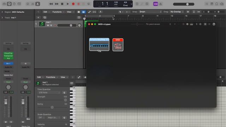Adjust the Inst 1 track volume slider
Viewport: 226px width, 127px height.
click(67, 25)
